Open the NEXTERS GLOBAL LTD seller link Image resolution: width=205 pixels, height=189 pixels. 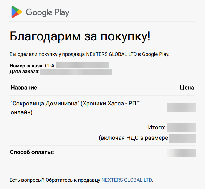coord(127,180)
